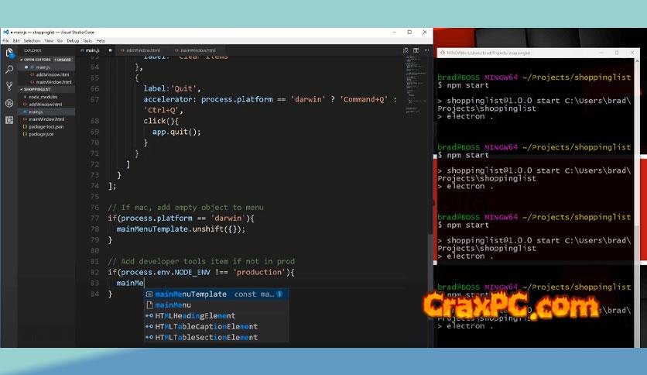647x375 pixels.
Task: Switch to the addWindow.html editor tab
Action: coord(142,50)
